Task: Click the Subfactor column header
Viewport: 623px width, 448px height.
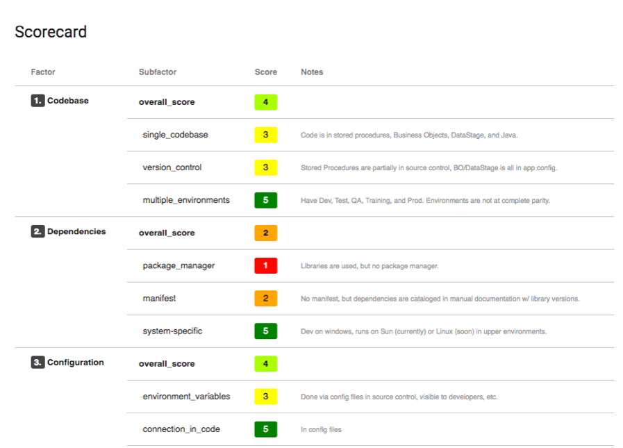Action: pyautogui.click(x=158, y=72)
